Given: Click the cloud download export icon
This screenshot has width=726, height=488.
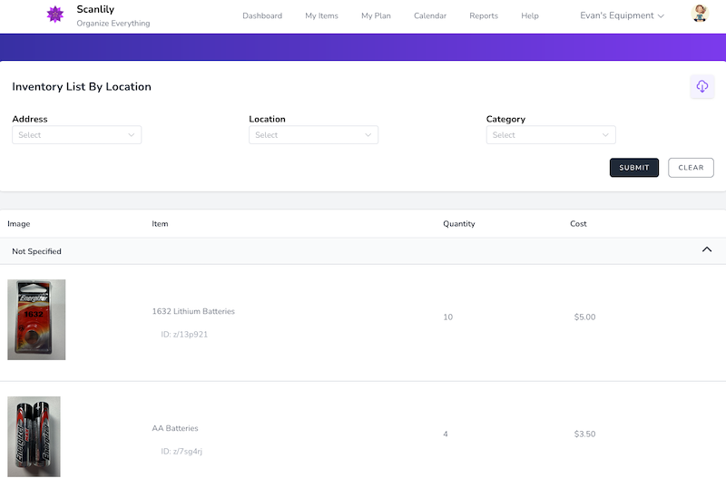Looking at the screenshot, I should [x=701, y=86].
